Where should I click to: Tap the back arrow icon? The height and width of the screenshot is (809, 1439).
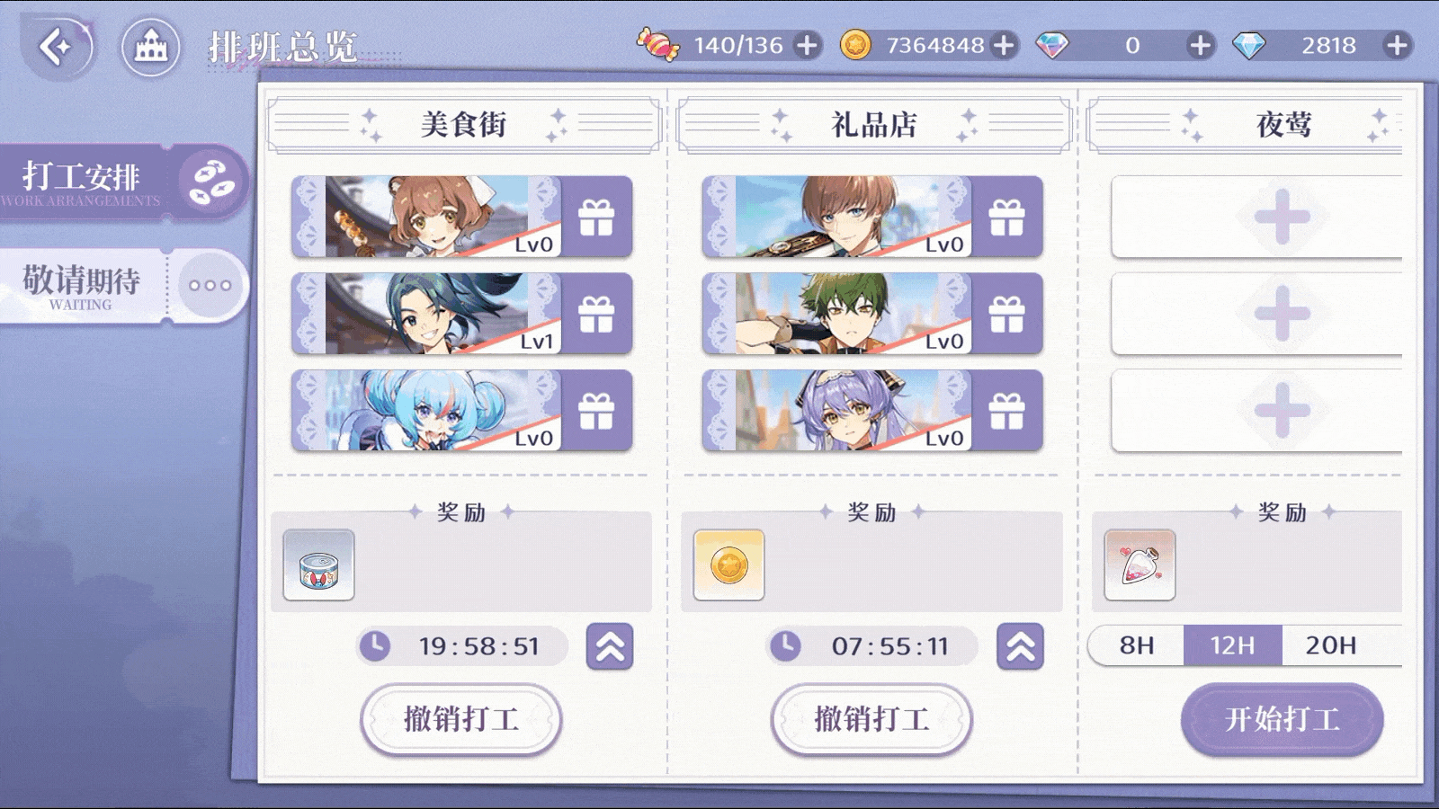(x=56, y=47)
